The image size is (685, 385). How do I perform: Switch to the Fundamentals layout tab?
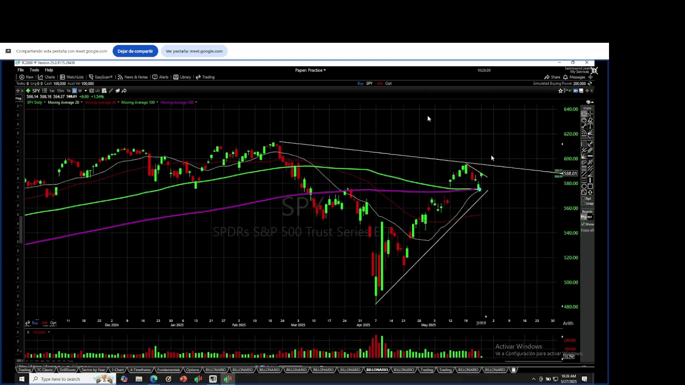coord(168,370)
